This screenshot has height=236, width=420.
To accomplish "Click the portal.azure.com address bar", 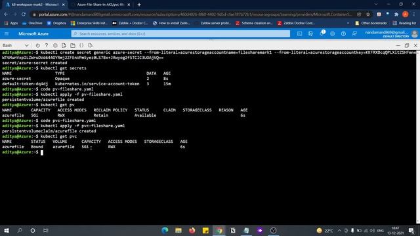I will pos(194,14).
